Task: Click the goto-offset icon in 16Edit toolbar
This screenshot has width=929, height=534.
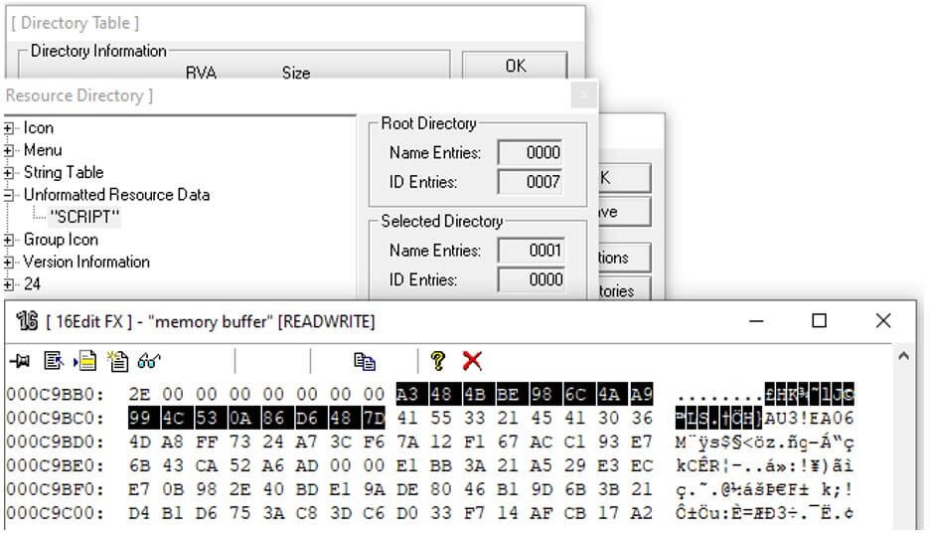Action: [54, 360]
